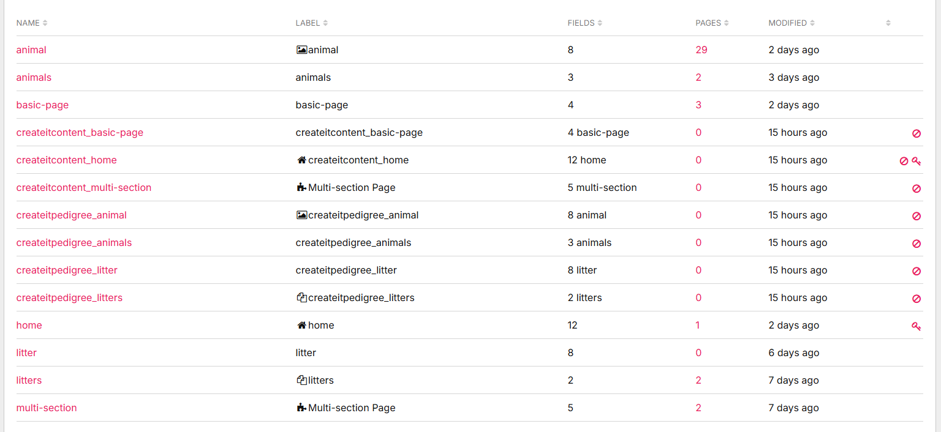Click the prohibited icon in createitpedigree_litter row
Image resolution: width=941 pixels, height=432 pixels.
coord(916,271)
